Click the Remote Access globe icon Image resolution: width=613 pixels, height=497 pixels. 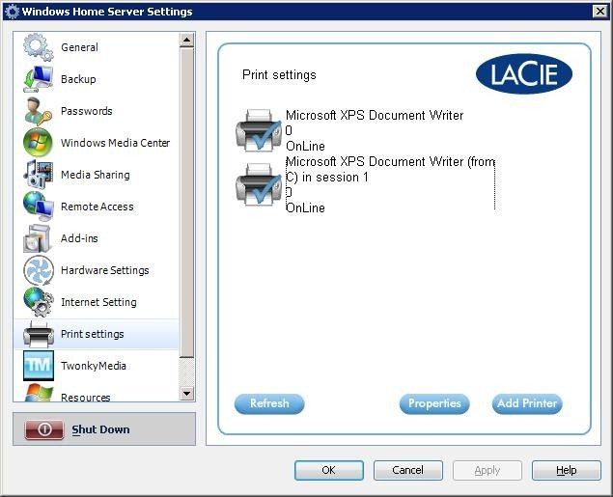[x=38, y=207]
